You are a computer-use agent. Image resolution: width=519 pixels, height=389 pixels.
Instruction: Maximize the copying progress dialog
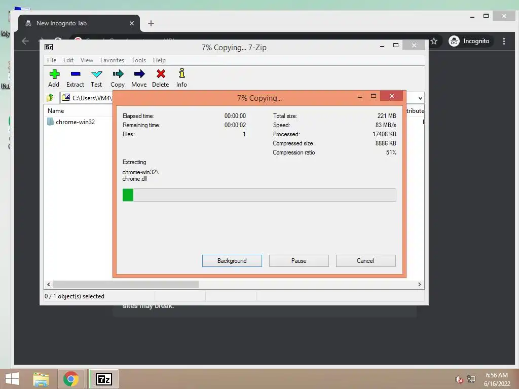(374, 96)
